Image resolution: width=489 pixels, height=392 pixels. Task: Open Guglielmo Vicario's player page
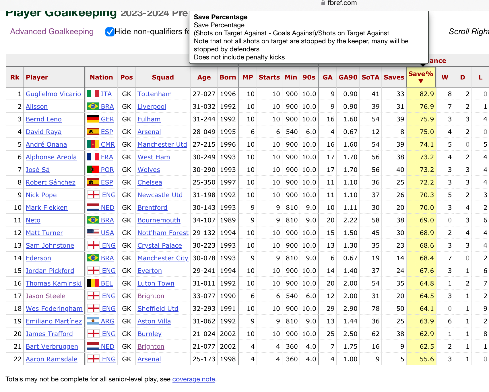[x=53, y=94]
